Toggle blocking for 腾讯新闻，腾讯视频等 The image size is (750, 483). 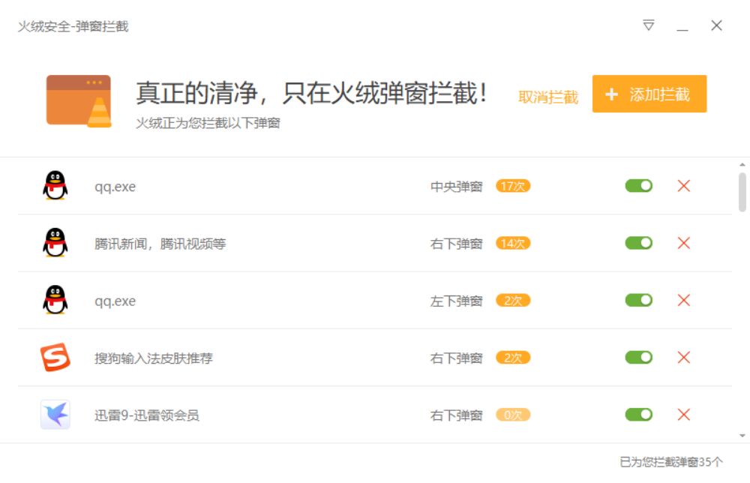click(x=638, y=243)
